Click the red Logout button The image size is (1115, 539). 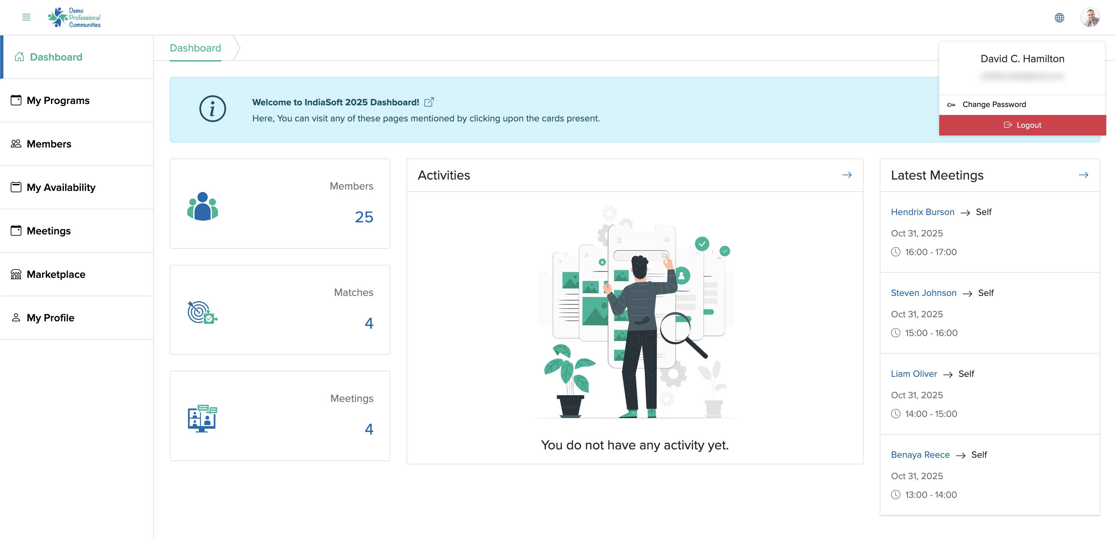point(1022,125)
